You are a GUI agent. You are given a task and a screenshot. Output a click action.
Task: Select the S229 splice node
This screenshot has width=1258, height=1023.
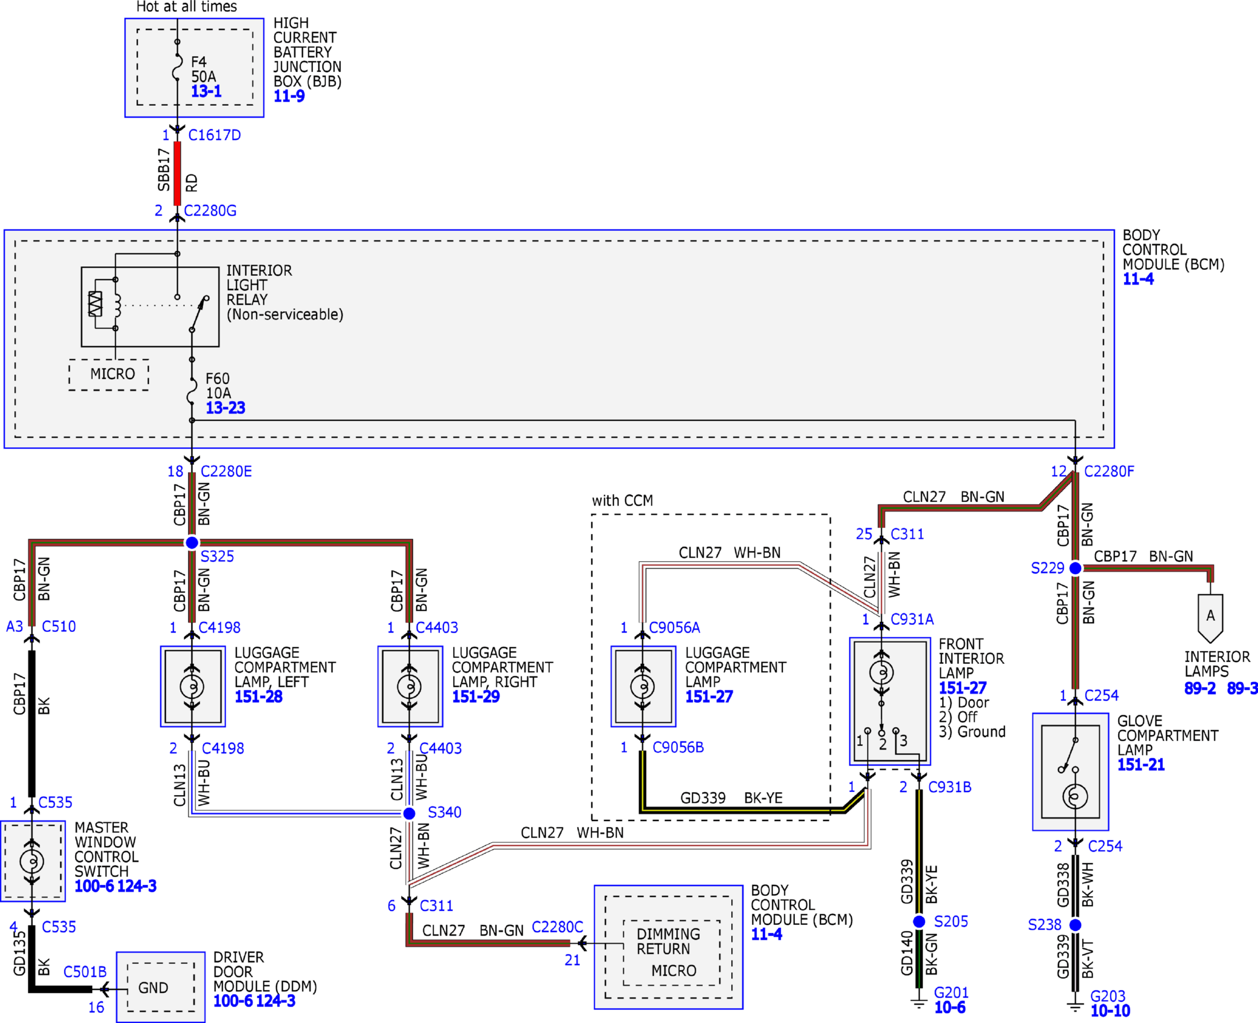1076,568
